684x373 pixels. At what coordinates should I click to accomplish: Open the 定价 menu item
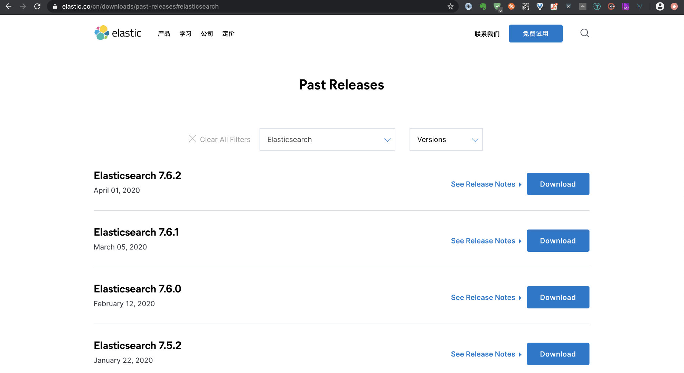(x=228, y=34)
